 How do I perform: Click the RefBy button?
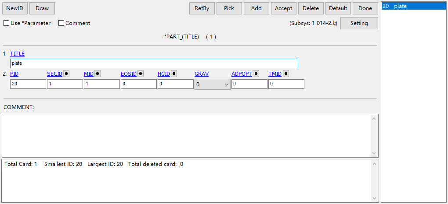click(202, 8)
